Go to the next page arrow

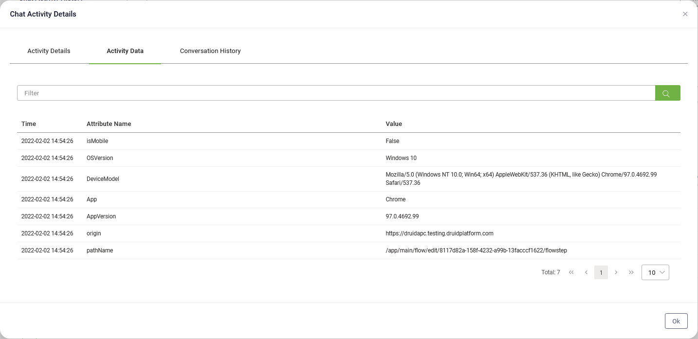coord(616,272)
